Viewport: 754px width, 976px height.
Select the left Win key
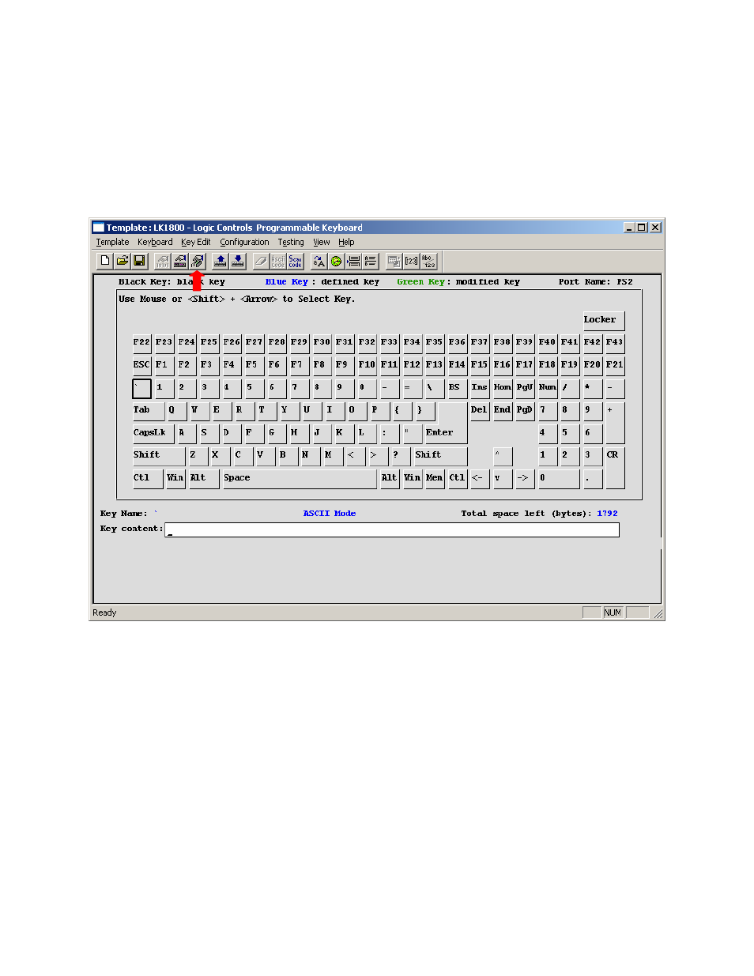click(x=175, y=478)
